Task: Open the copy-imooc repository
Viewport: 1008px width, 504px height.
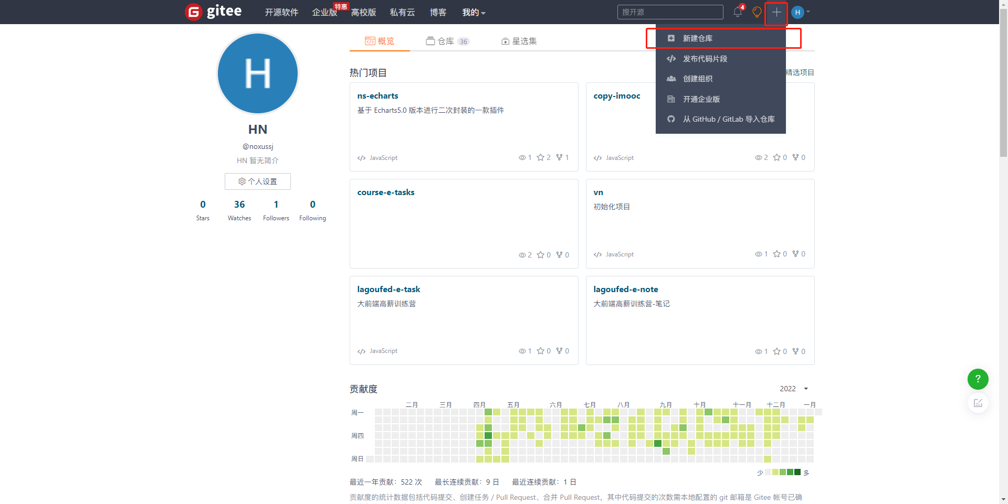Action: [617, 95]
